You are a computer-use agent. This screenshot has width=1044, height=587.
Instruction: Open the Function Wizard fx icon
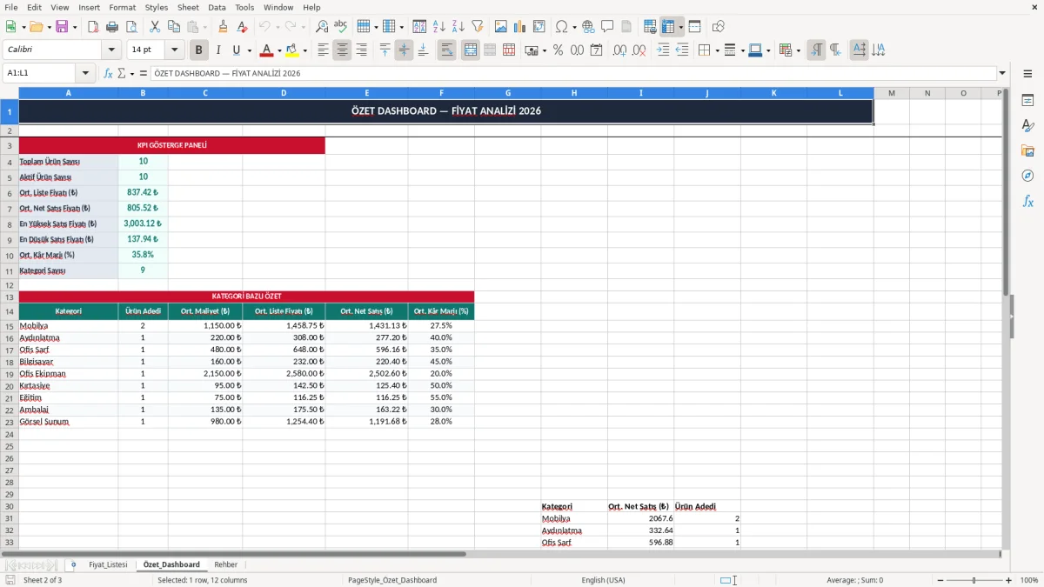pyautogui.click(x=109, y=73)
